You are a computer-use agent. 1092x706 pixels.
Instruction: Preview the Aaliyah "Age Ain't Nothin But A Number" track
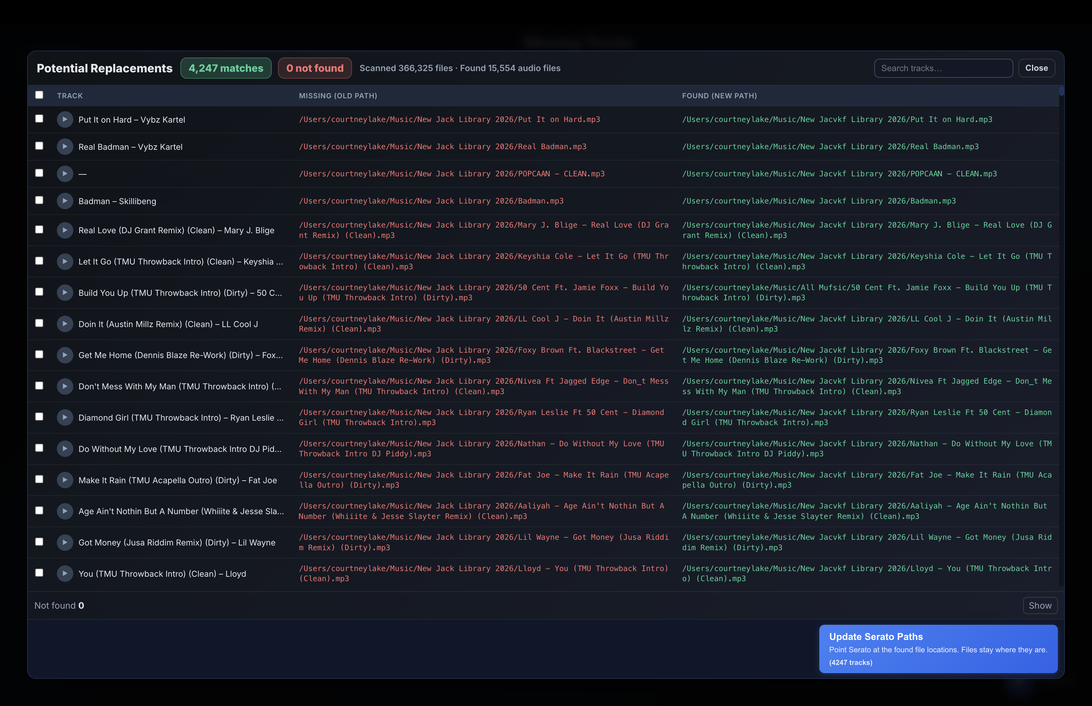coord(64,511)
